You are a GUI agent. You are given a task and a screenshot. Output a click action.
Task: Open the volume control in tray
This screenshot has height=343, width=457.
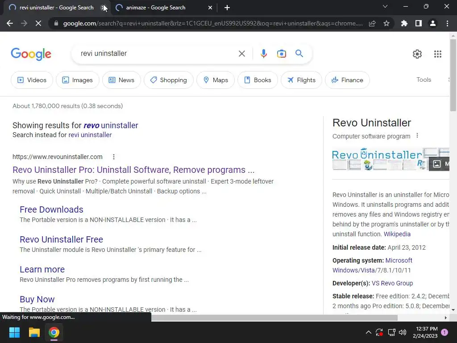pos(403,332)
